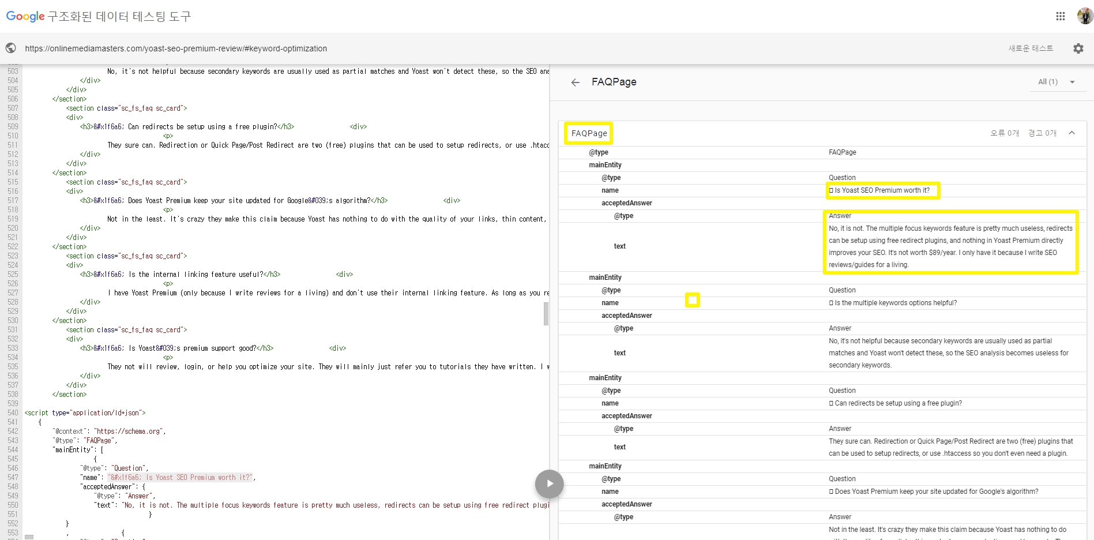Grab the code pane vertical scrollbar thumb
This screenshot has height=540, width=1094.
point(546,314)
